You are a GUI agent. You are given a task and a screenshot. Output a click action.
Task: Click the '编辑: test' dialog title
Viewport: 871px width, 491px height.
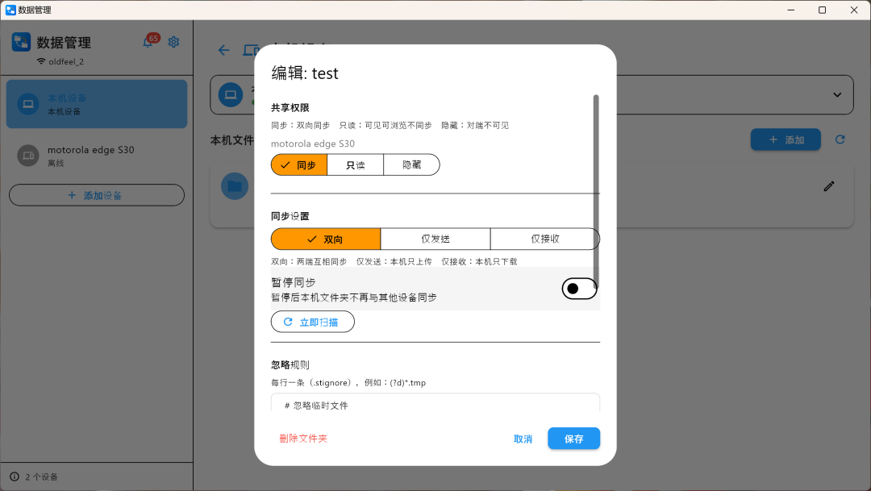point(304,73)
